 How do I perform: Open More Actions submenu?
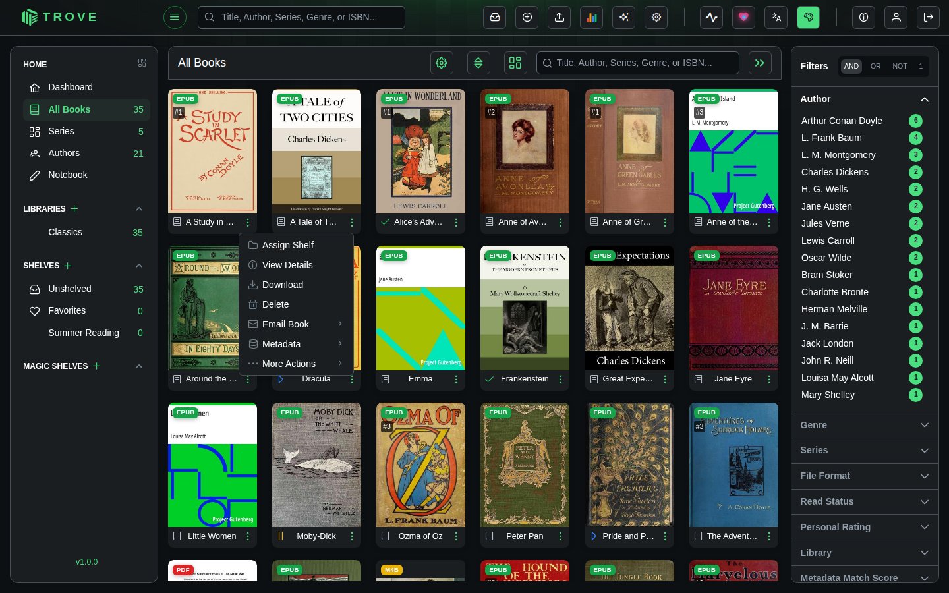point(296,364)
